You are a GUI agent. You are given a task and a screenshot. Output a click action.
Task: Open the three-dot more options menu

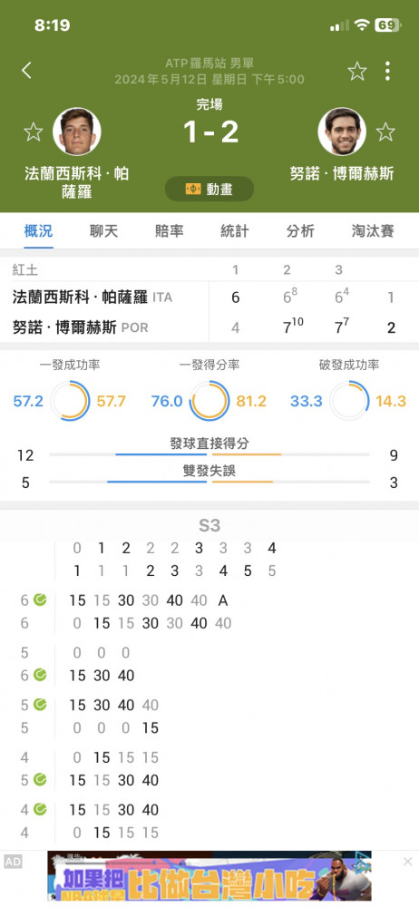[387, 71]
